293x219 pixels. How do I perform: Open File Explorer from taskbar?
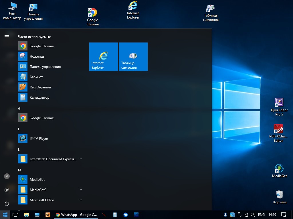coord(27,215)
